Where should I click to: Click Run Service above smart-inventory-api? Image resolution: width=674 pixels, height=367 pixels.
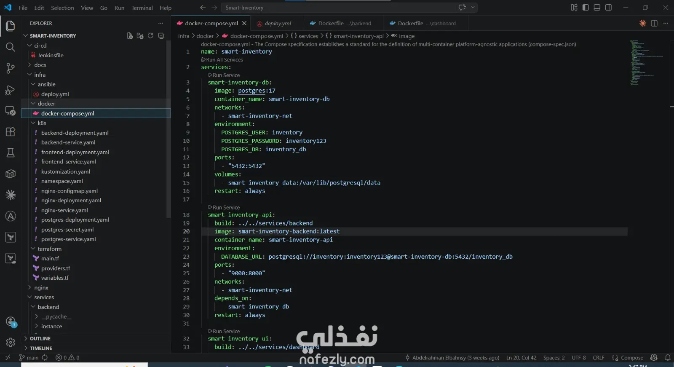(x=224, y=207)
